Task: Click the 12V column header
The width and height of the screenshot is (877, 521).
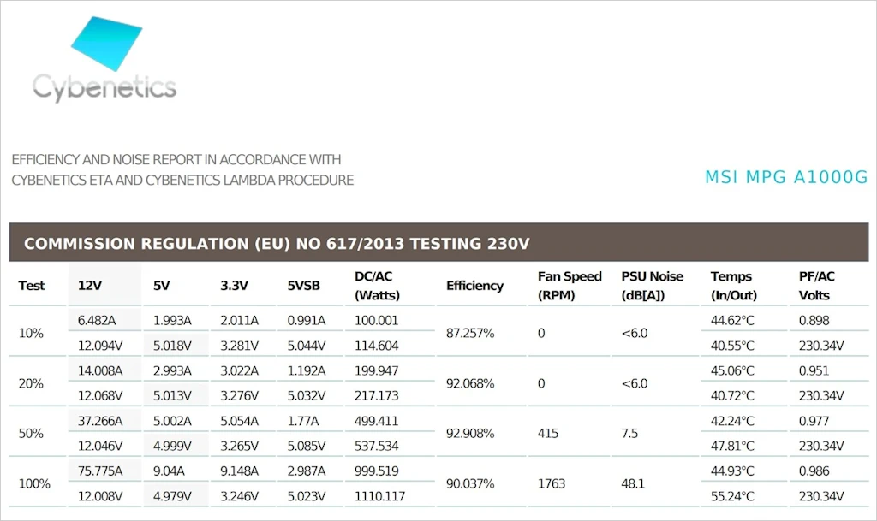Action: pos(90,286)
